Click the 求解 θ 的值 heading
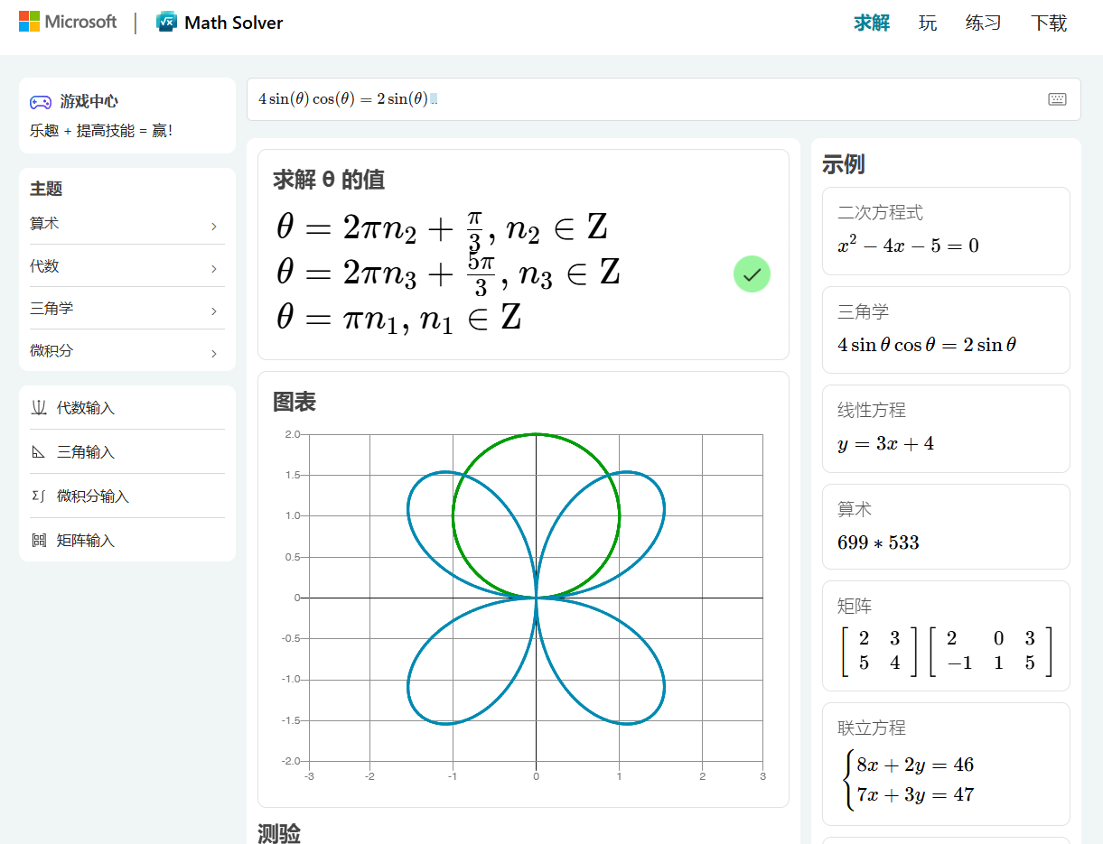Viewport: 1103px width, 844px height. coord(329,180)
